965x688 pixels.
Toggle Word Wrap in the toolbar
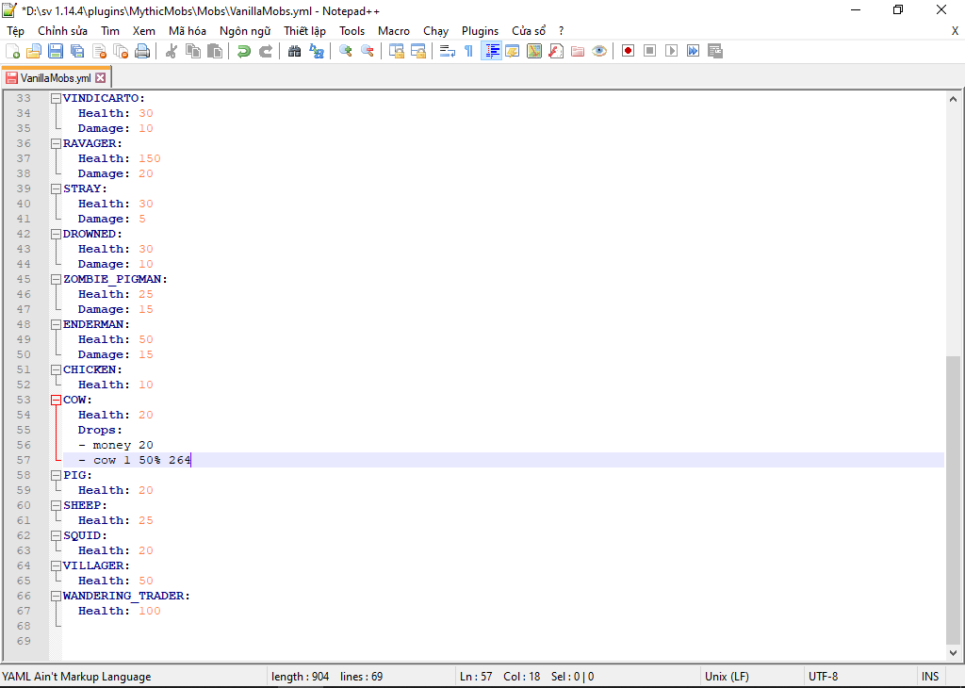[448, 51]
